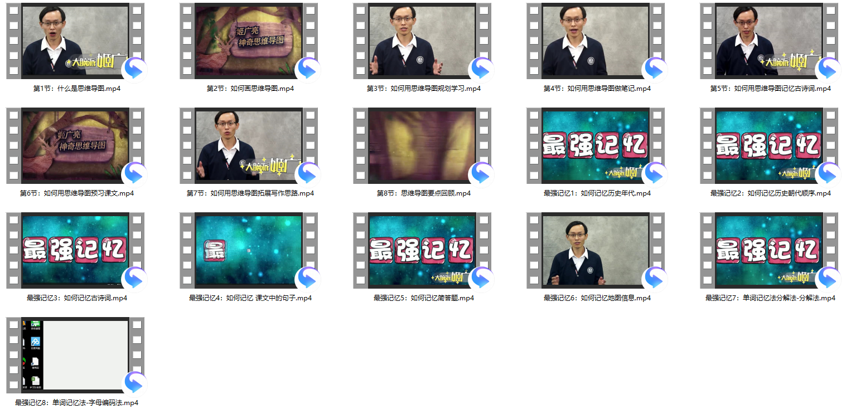Image resolution: width=846 pixels, height=409 pixels.
Task: Click the play icon on 第4节：如何用思维导图做笔记.mp4
Action: click(x=653, y=68)
